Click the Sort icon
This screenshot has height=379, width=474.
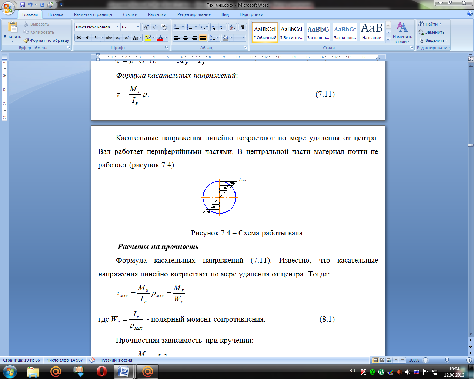(x=233, y=27)
